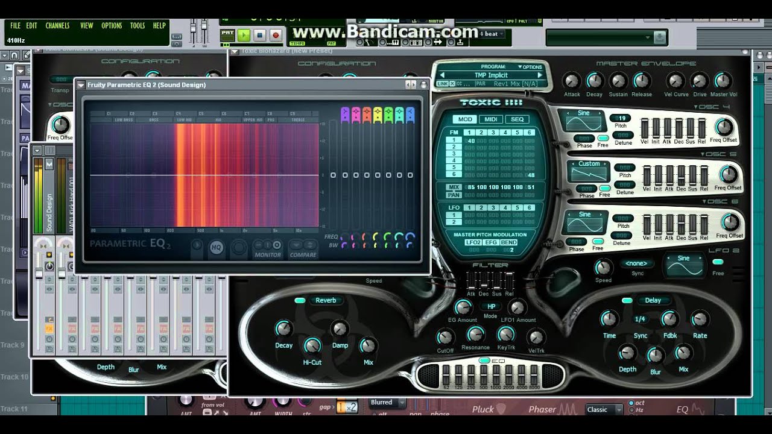
Task: Open the EDIT menu
Action: click(x=31, y=26)
